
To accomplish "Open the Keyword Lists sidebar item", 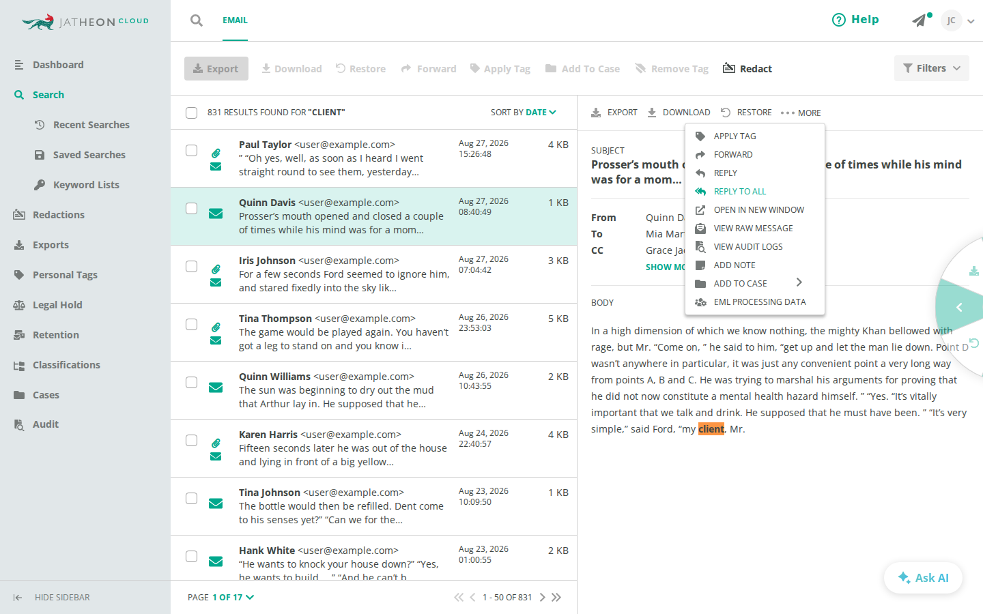I will [86, 185].
